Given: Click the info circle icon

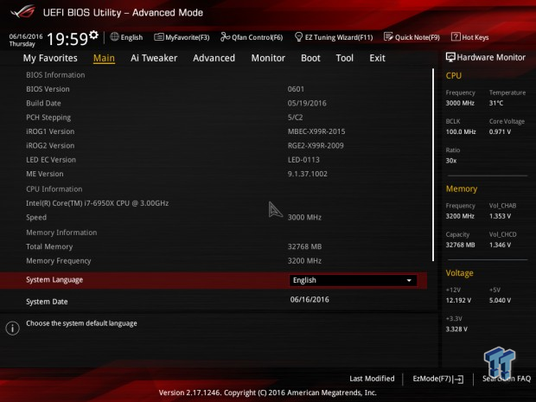Looking at the screenshot, I should (x=12, y=329).
